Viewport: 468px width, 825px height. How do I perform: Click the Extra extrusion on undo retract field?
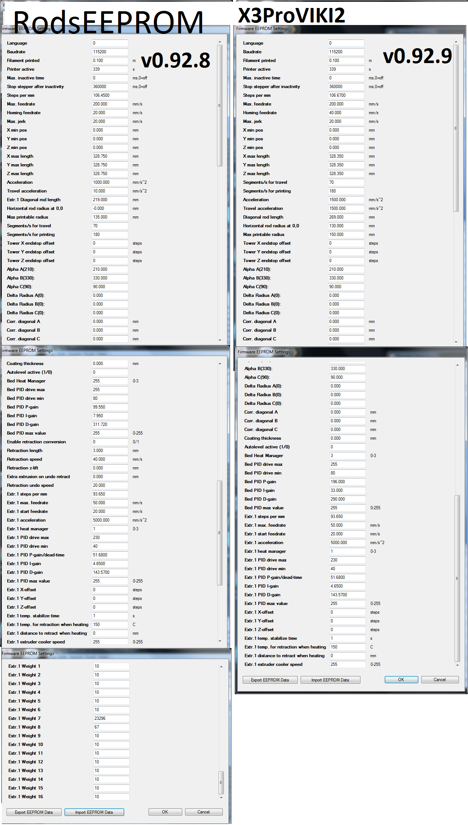[x=110, y=477]
